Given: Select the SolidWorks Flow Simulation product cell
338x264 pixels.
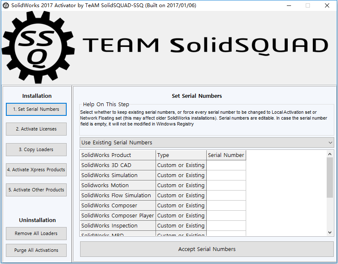Looking at the screenshot, I should click(x=118, y=196).
